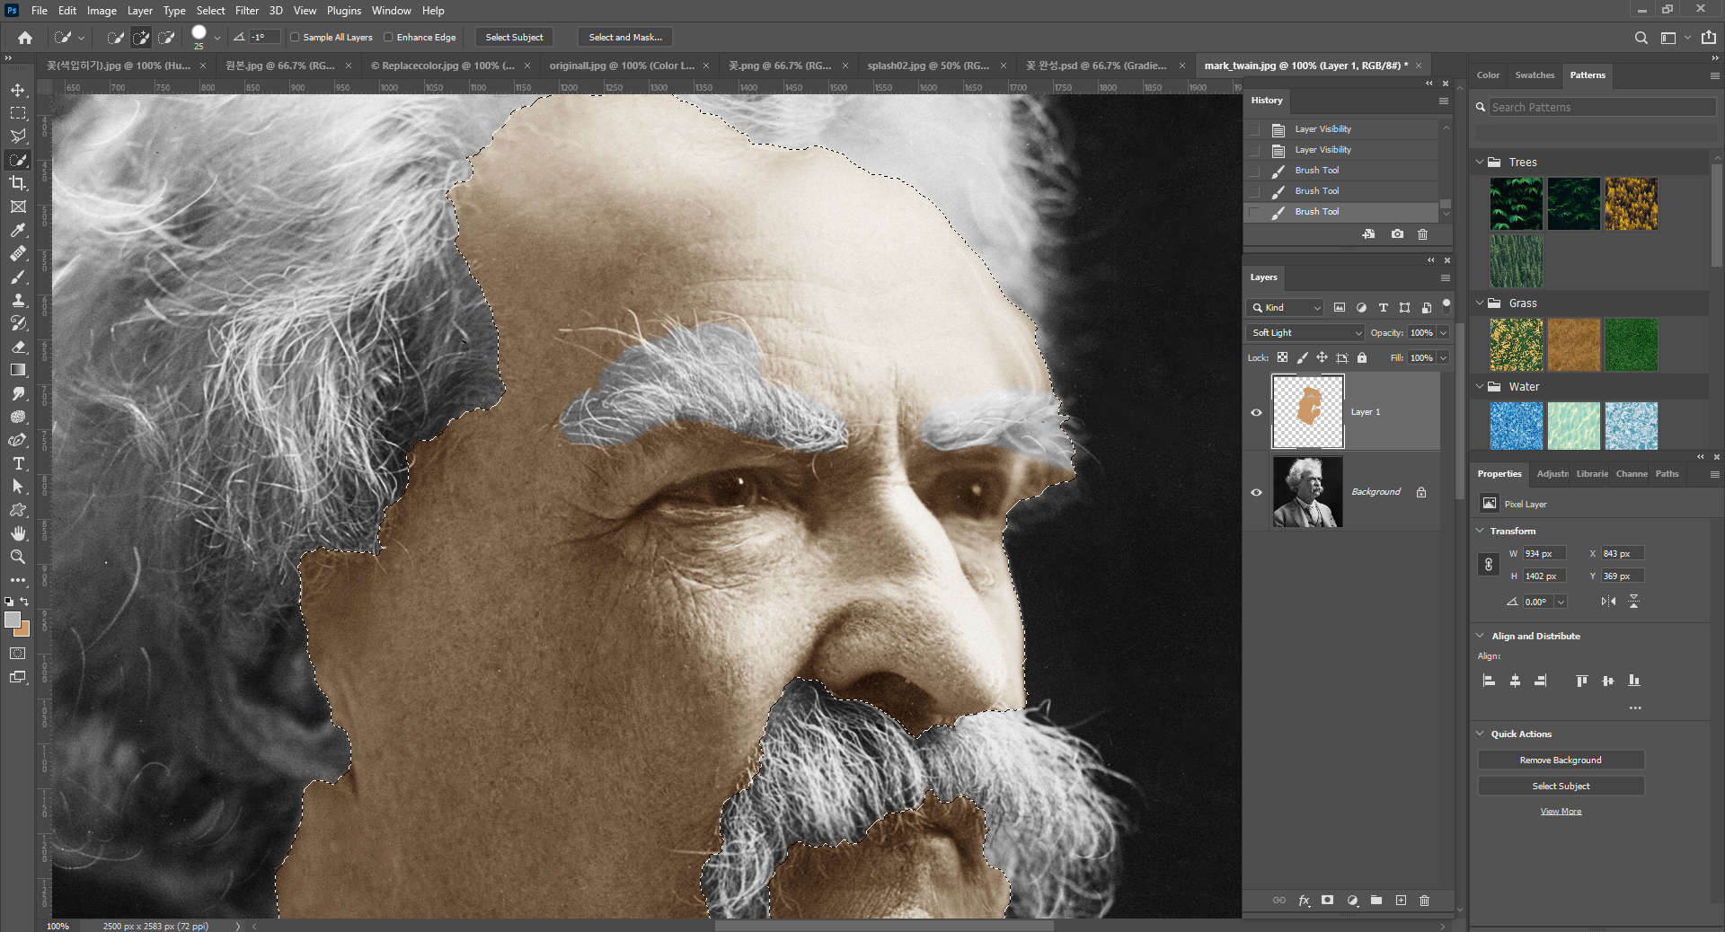The width and height of the screenshot is (1725, 932).
Task: Create a new layer icon
Action: coord(1401,901)
